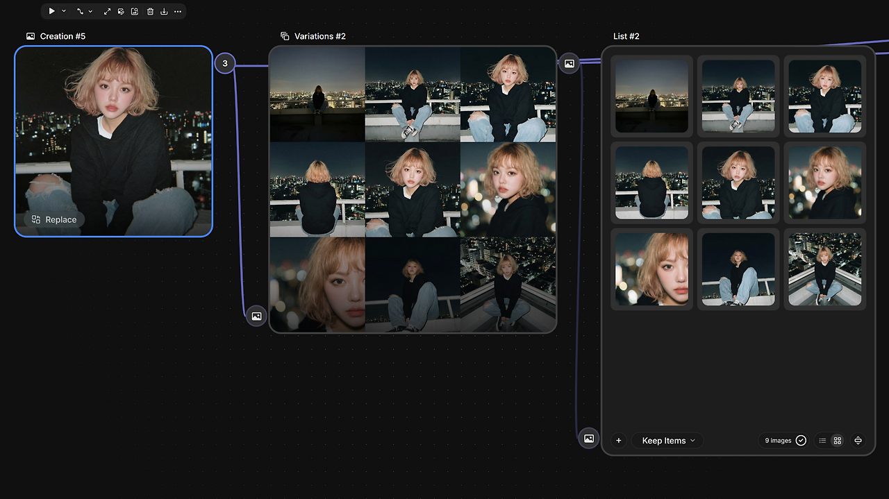
Task: Click the output port labeled 3
Action: 224,63
